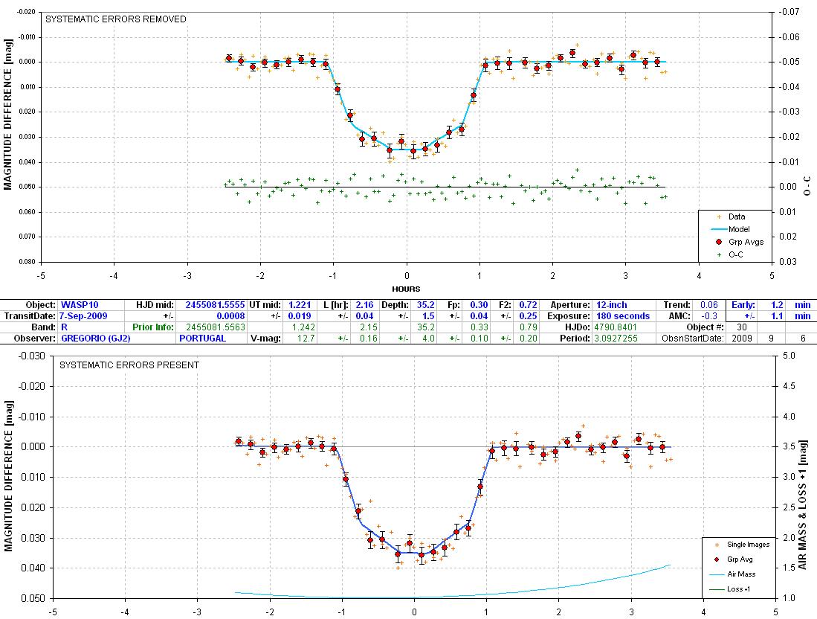Select the HOURS axis title

click(407, 289)
